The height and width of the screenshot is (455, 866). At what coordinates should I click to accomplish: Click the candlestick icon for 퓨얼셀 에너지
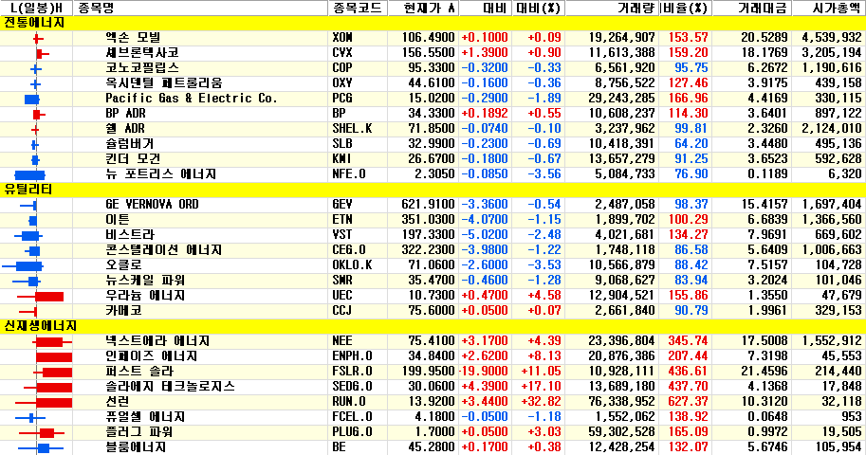(31, 418)
